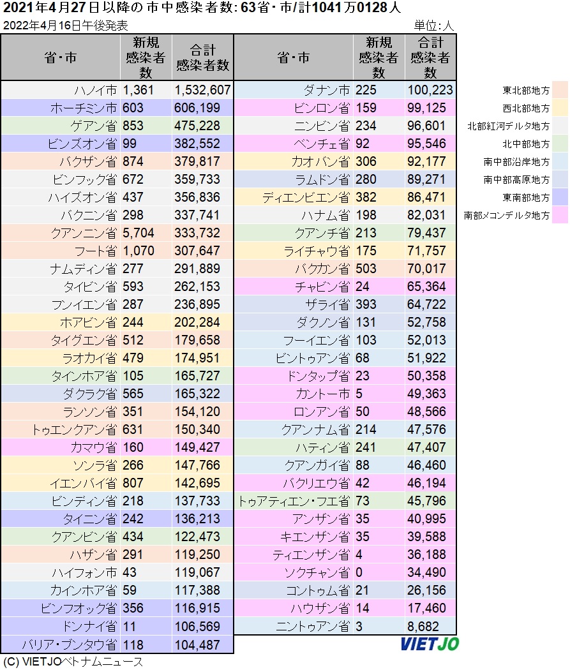The width and height of the screenshot is (570, 670).
Task: Select the 単位:人 unit label
Action: pos(433,26)
